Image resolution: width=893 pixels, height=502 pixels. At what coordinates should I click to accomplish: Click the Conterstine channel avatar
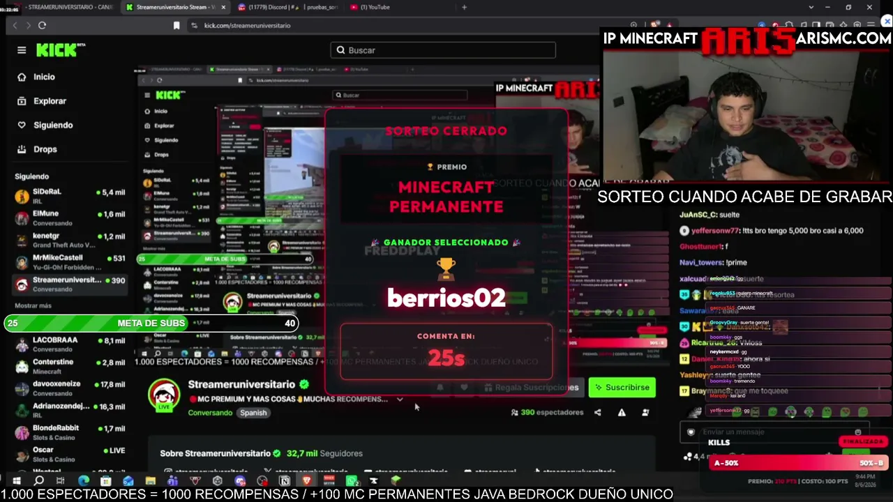22,367
